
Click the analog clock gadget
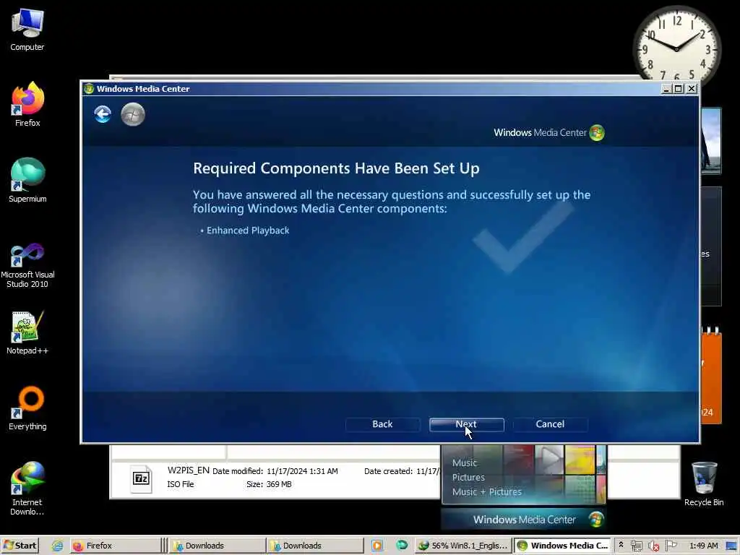click(676, 48)
